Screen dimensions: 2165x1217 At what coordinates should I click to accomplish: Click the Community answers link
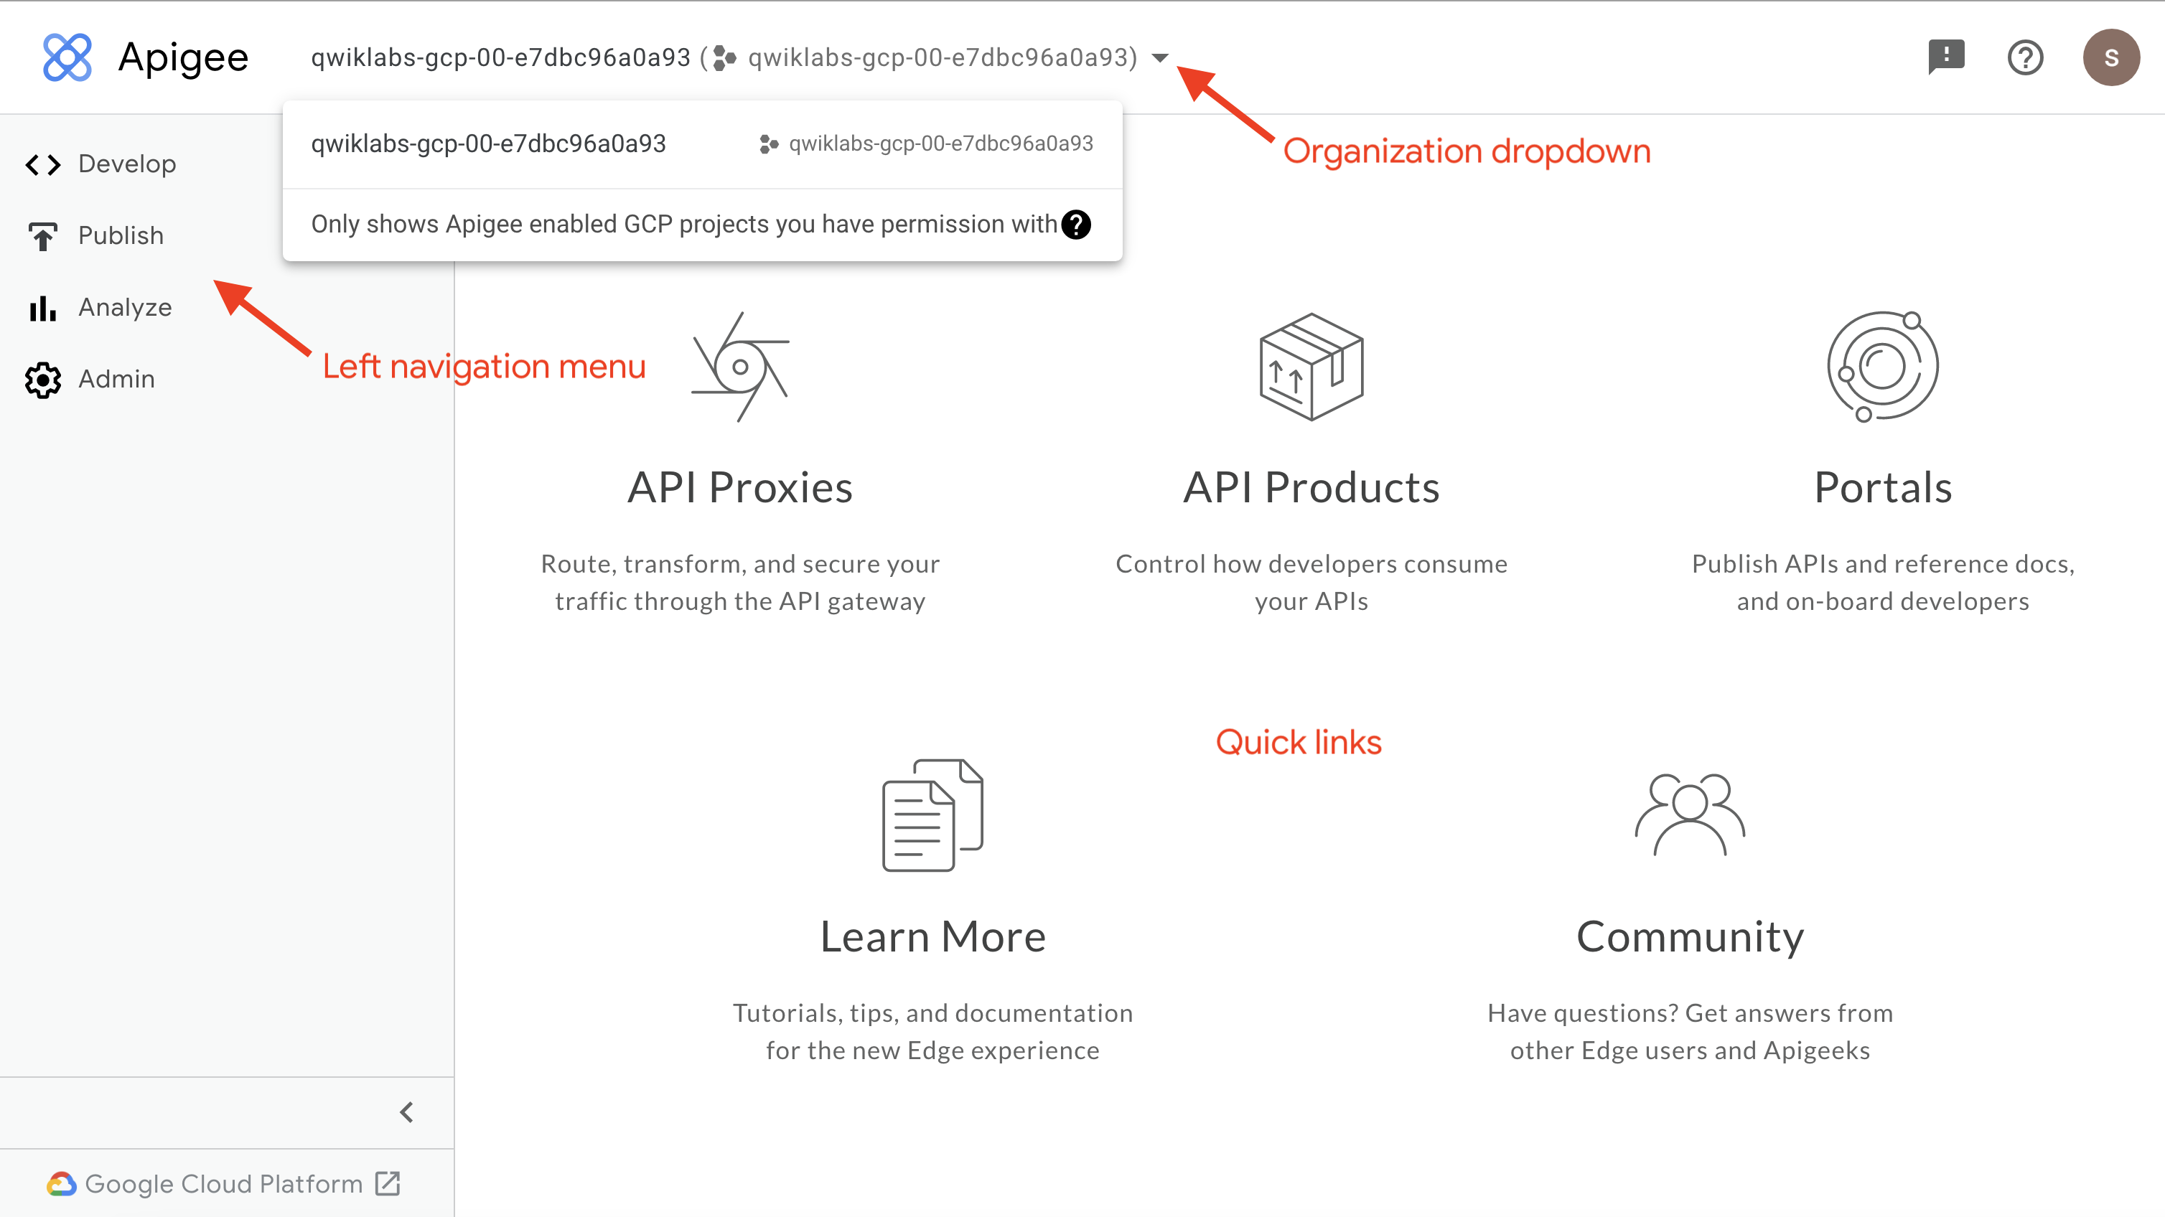[x=1691, y=938]
